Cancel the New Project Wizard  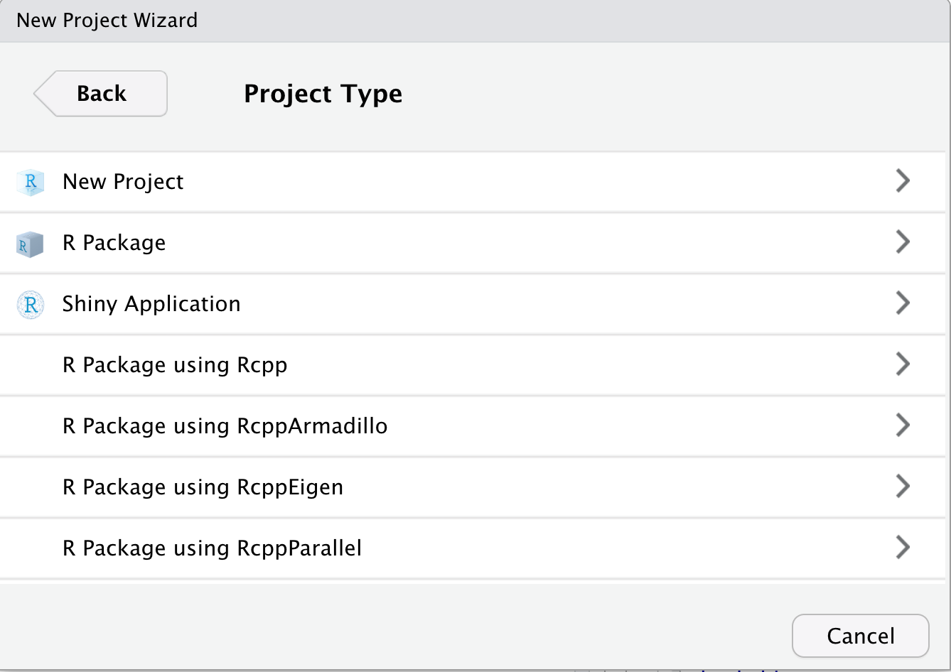click(x=860, y=636)
